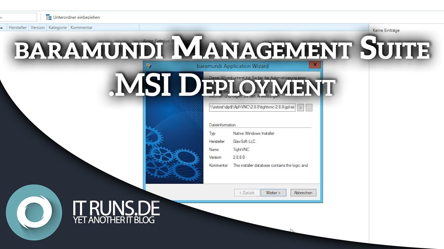
Task: Toggle Unterordner einbeziehen in the toolbar
Action: pos(73,17)
